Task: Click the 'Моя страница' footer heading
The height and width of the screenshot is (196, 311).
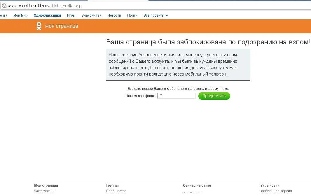Action: tap(46, 185)
